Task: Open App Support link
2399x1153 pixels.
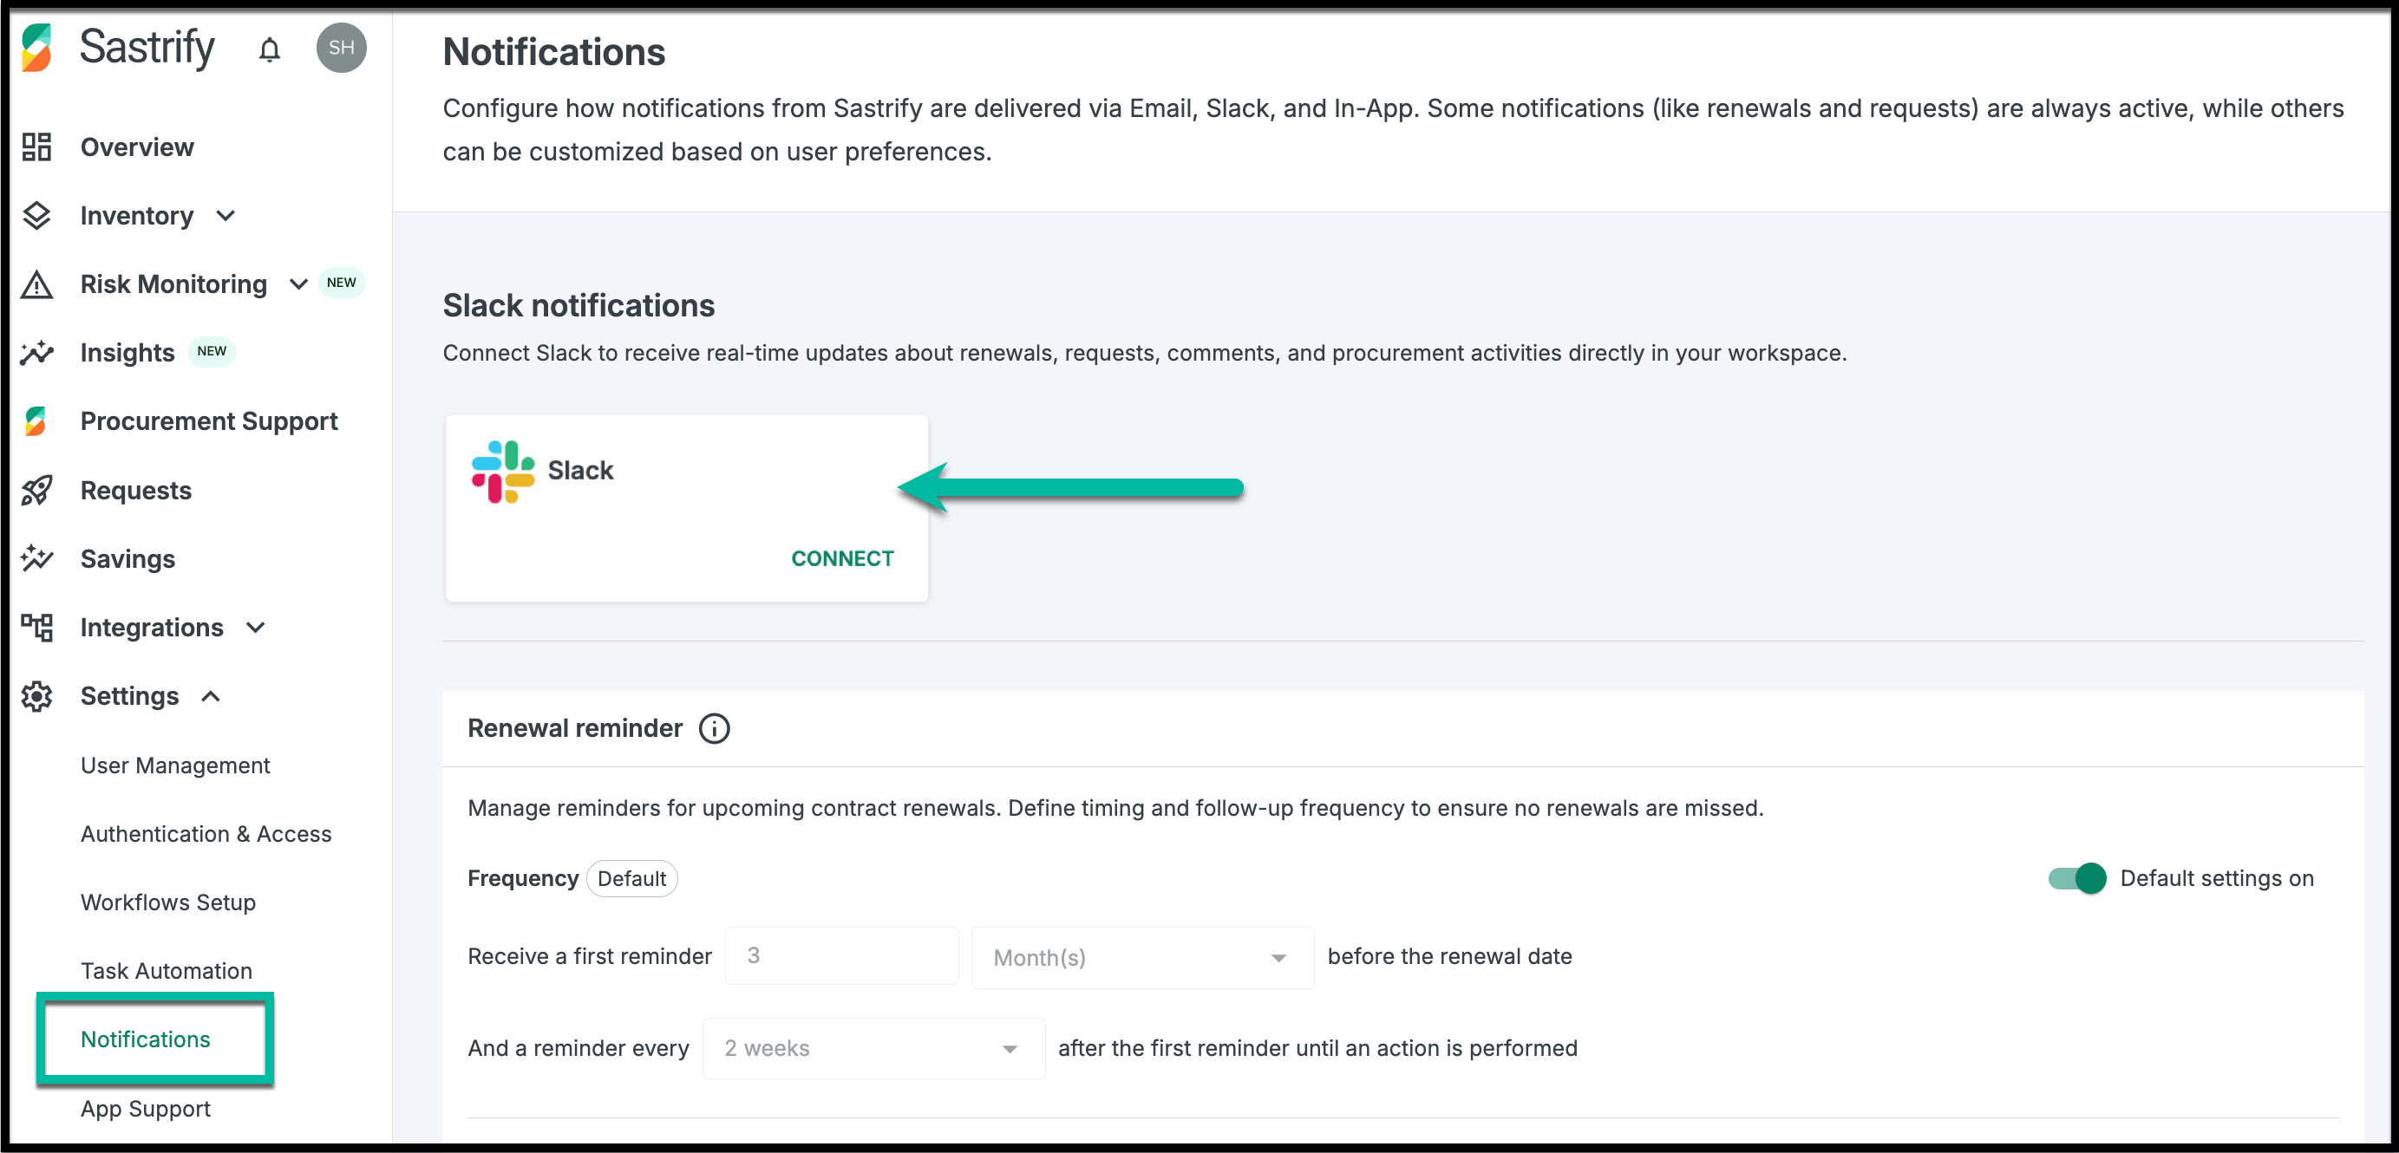Action: tap(146, 1110)
